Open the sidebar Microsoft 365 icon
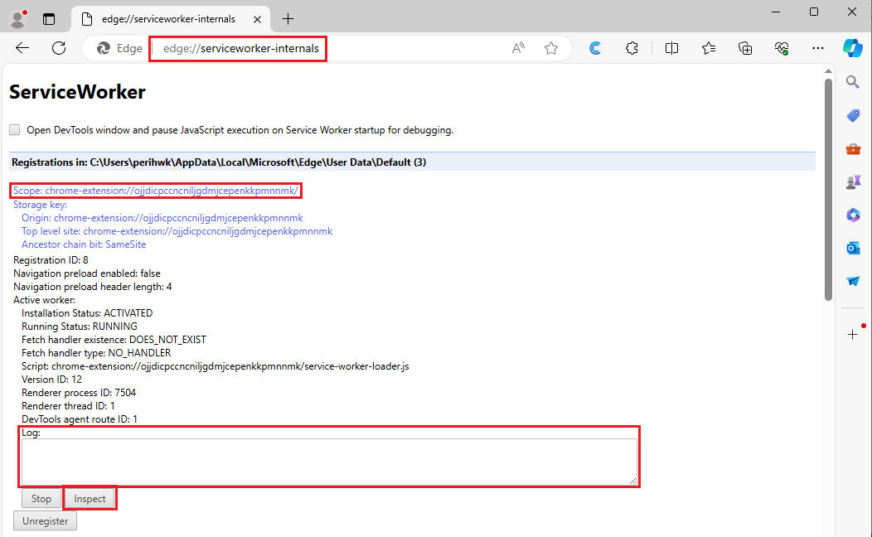The image size is (872, 537). tap(853, 215)
